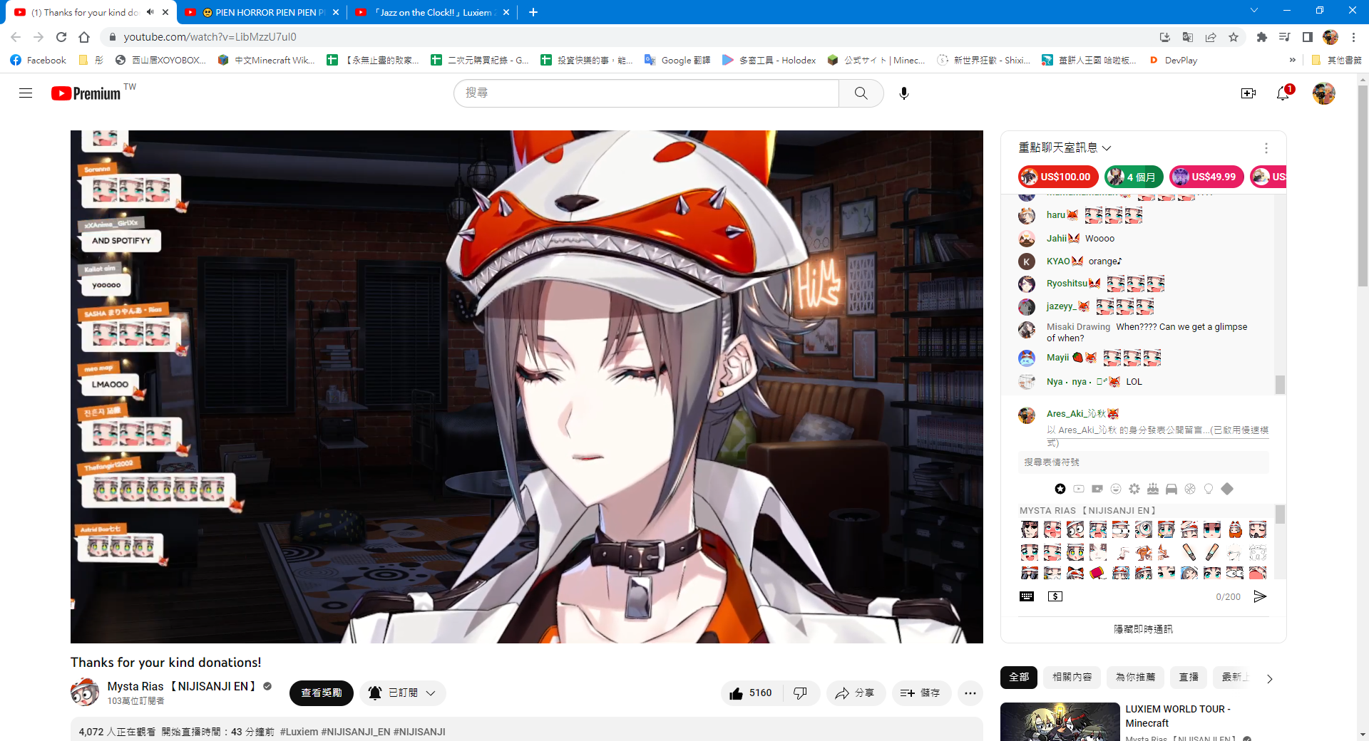Select the starred channel emoji category
This screenshot has height=741, width=1369.
tap(1060, 489)
